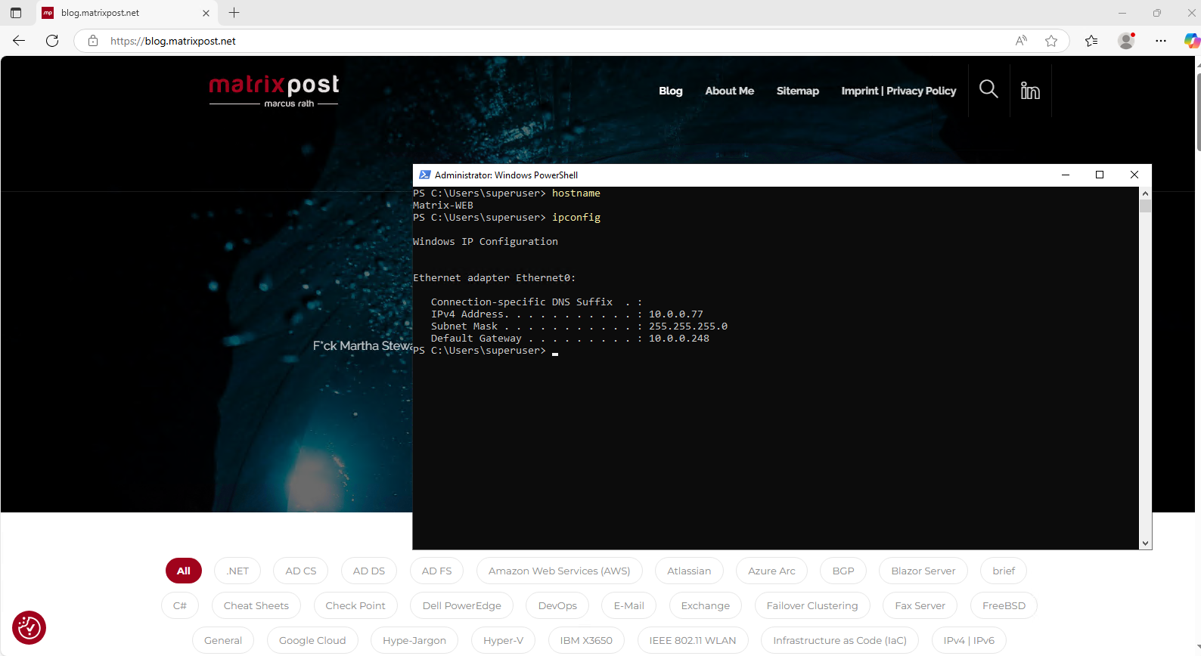Filter posts by Google Cloud
Screen dimensions: 1201x656
312,640
